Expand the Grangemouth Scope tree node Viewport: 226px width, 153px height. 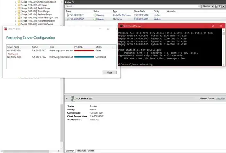coord(15,2)
